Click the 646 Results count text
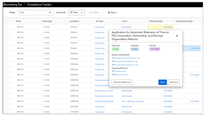Viewport: 207px width, 116px height. [61, 13]
